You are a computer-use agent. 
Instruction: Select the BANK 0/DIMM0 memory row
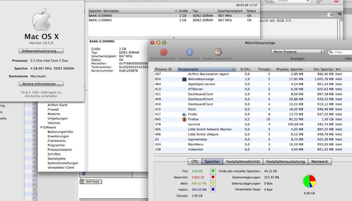[174, 16]
